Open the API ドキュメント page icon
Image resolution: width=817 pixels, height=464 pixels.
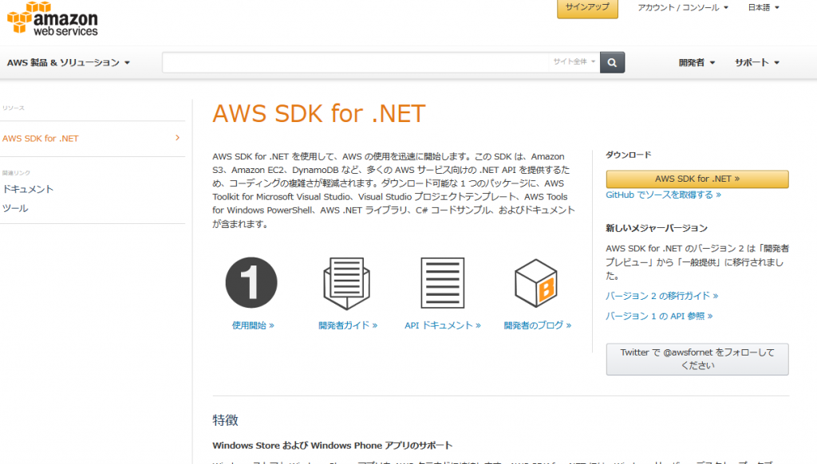tap(442, 283)
